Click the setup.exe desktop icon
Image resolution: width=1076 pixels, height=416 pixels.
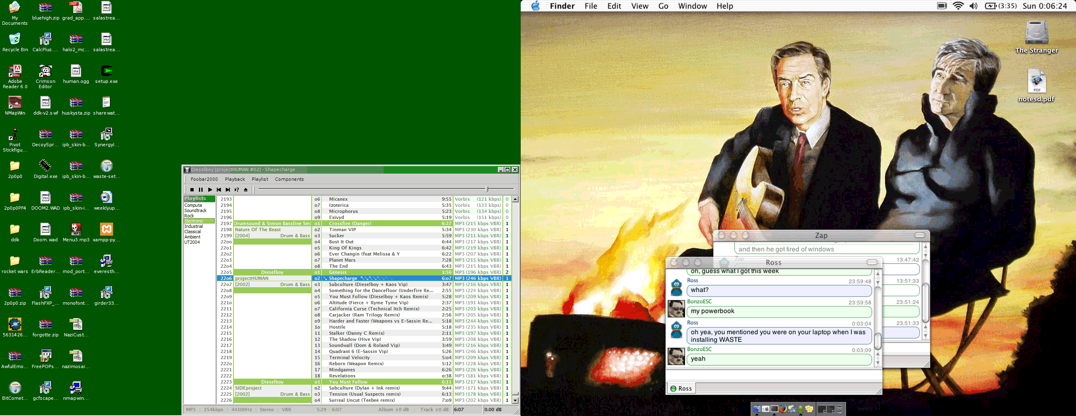tap(107, 74)
